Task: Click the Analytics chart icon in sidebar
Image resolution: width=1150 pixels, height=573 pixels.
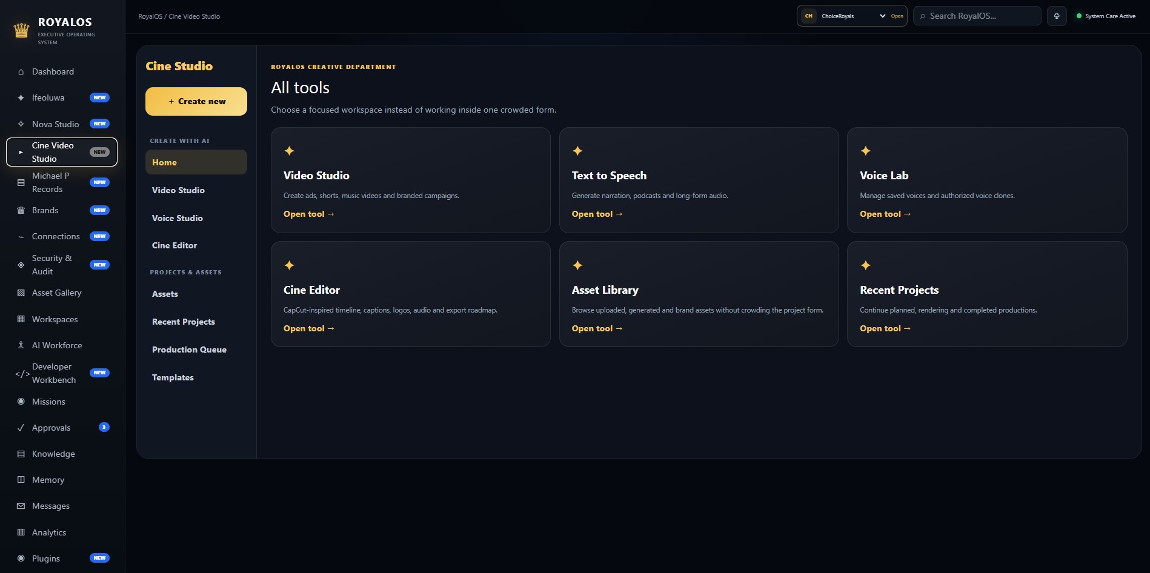Action: [x=21, y=532]
